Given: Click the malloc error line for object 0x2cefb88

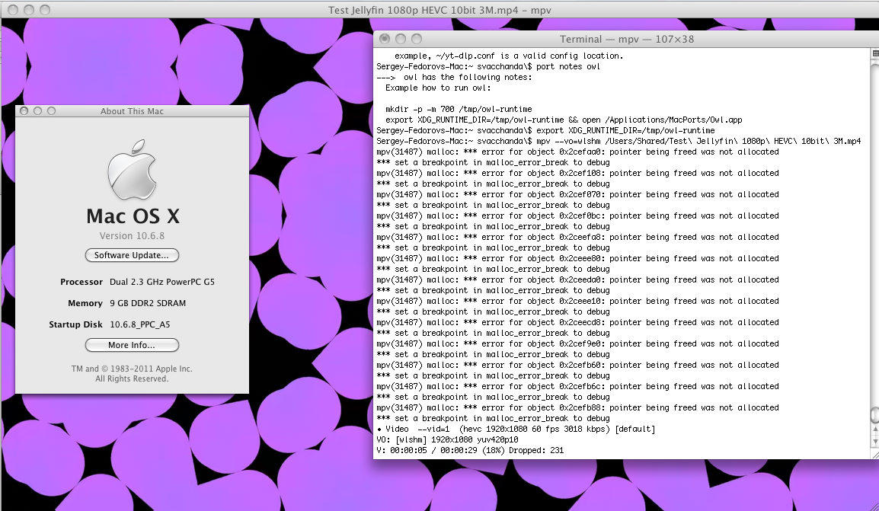Looking at the screenshot, I should point(577,407).
